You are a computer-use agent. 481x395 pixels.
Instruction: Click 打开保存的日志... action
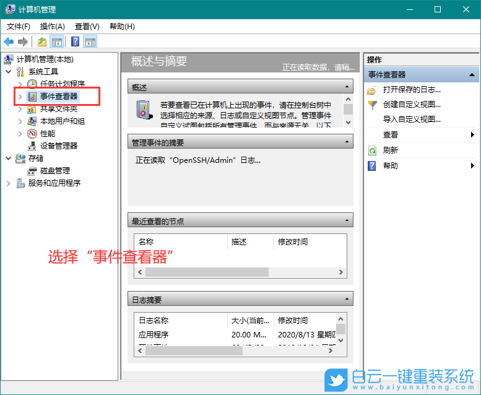coord(412,90)
